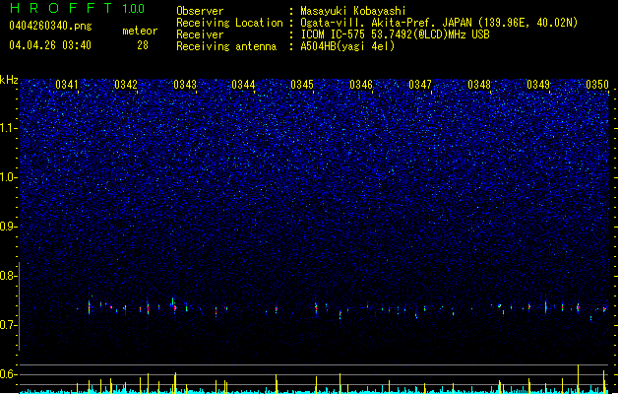Select the 0343 time marker
Viewport: 619px width, 394px height.
[x=185, y=85]
